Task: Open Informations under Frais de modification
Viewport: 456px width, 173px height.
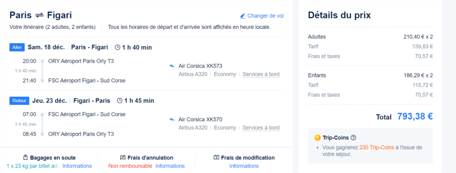Action: point(244,166)
